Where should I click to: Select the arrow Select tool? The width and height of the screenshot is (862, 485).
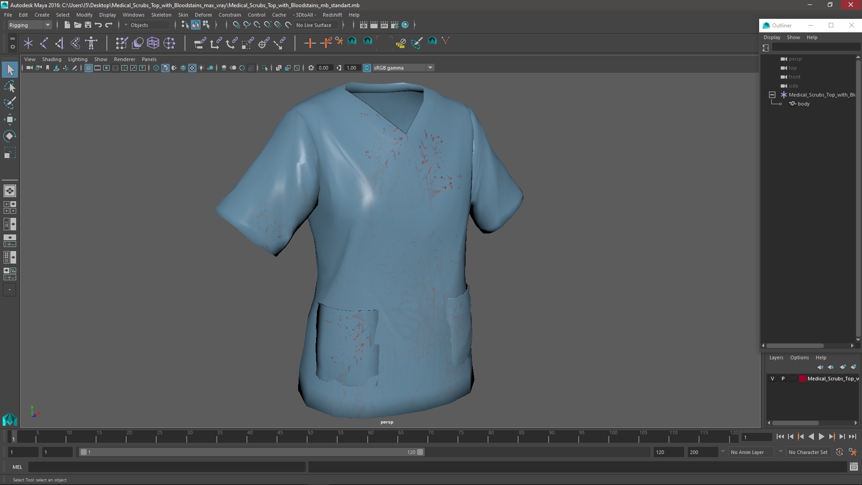coord(10,70)
